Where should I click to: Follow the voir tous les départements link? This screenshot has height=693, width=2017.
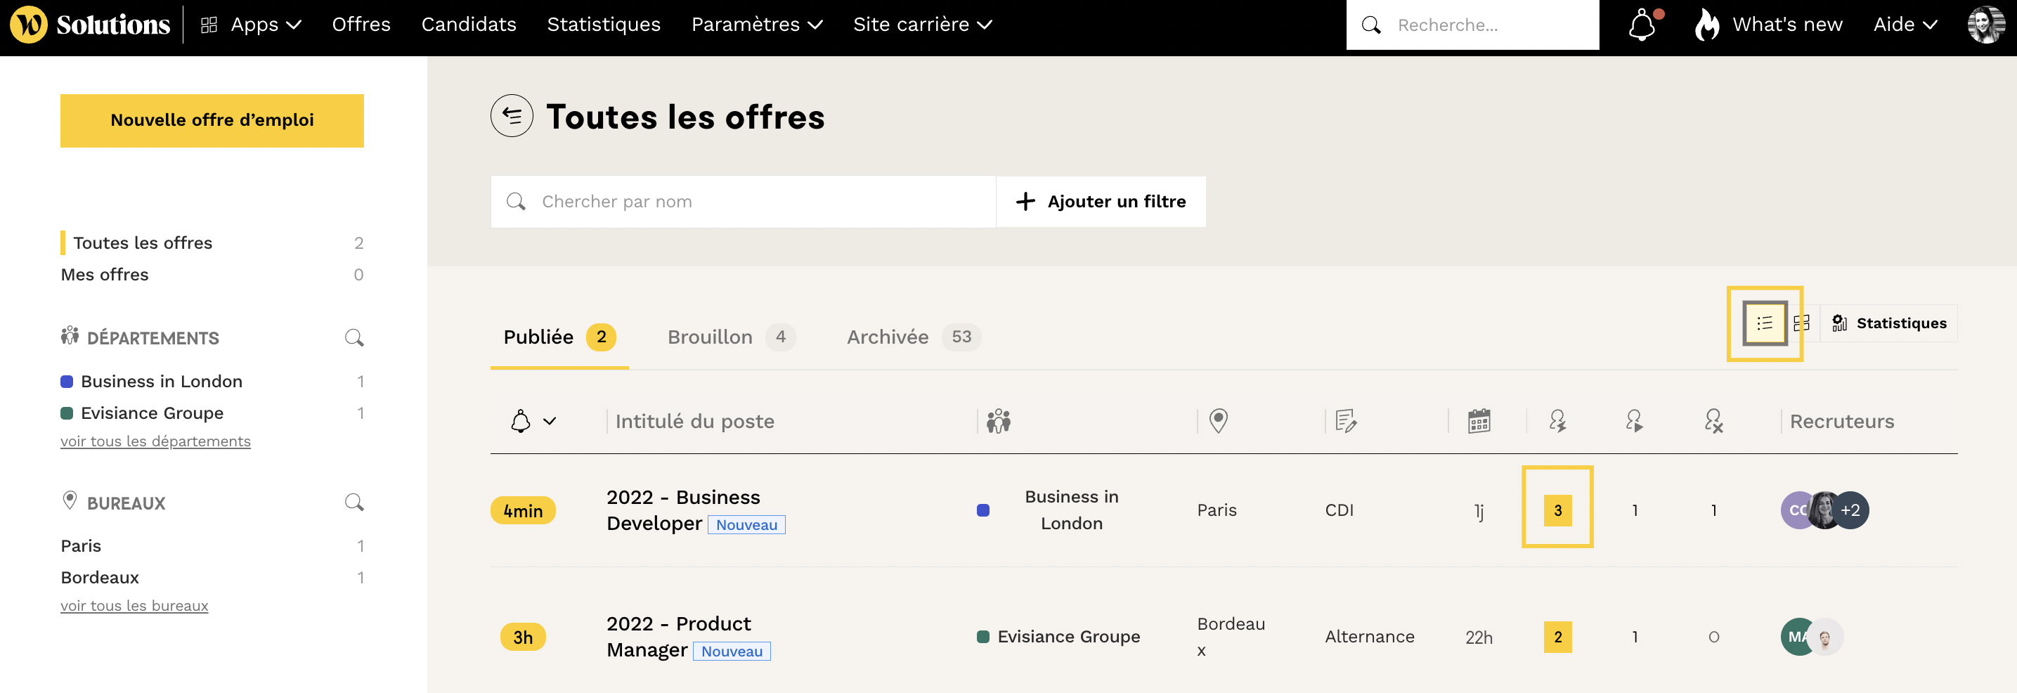155,441
